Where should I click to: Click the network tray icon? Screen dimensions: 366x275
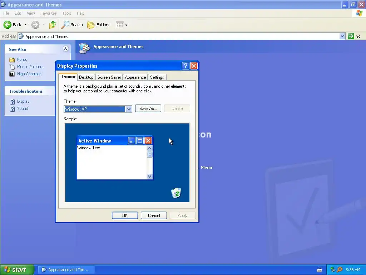(x=333, y=270)
